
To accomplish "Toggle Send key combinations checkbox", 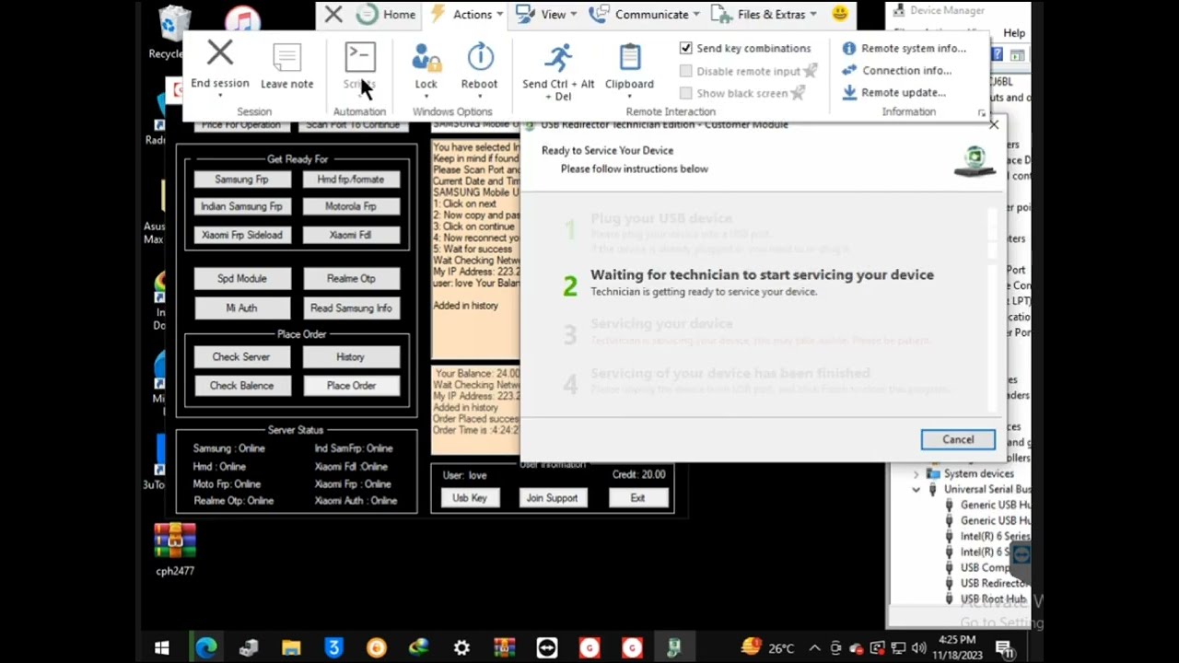I will click(x=685, y=48).
